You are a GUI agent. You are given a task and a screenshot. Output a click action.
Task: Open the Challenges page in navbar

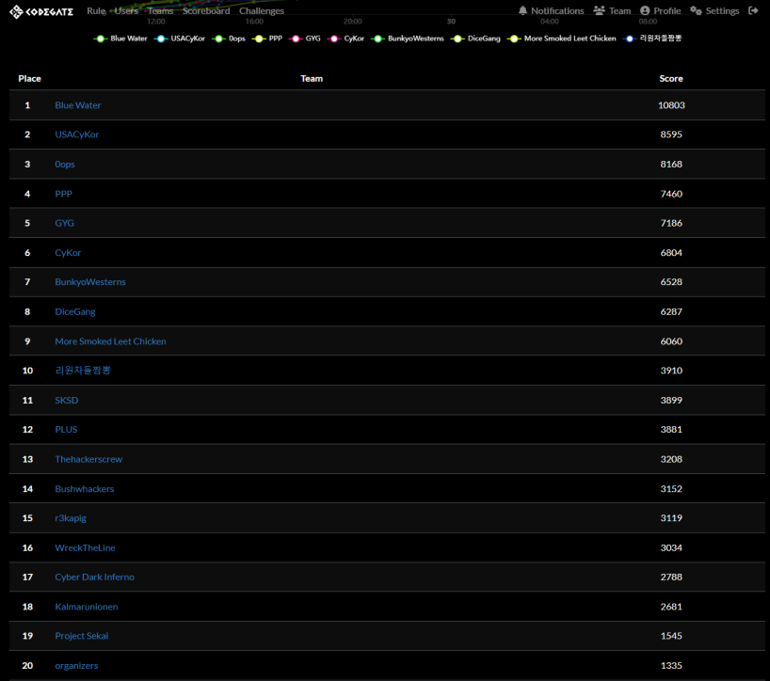click(x=261, y=11)
